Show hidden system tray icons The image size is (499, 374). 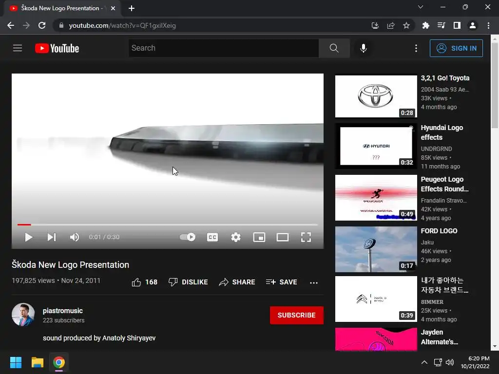[x=424, y=362]
